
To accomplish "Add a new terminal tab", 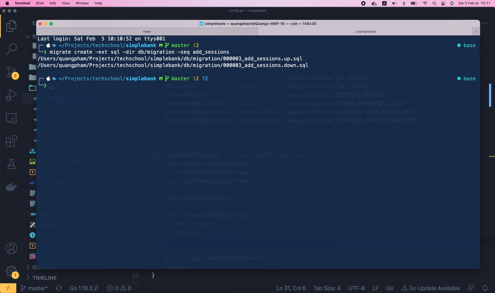I will [476, 32].
